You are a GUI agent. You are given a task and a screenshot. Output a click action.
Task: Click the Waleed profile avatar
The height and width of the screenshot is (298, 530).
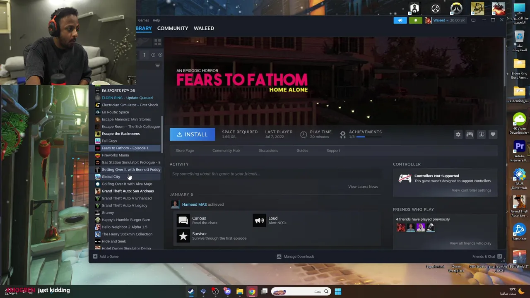click(428, 20)
